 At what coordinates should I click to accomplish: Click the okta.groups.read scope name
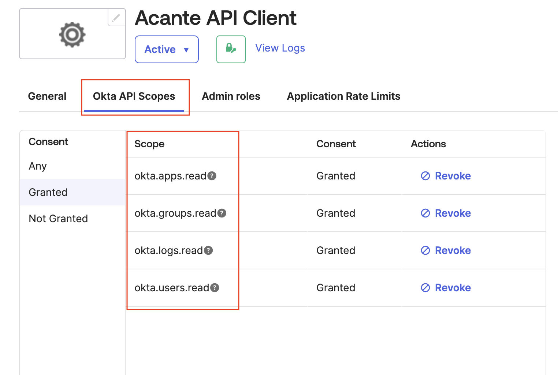(175, 213)
